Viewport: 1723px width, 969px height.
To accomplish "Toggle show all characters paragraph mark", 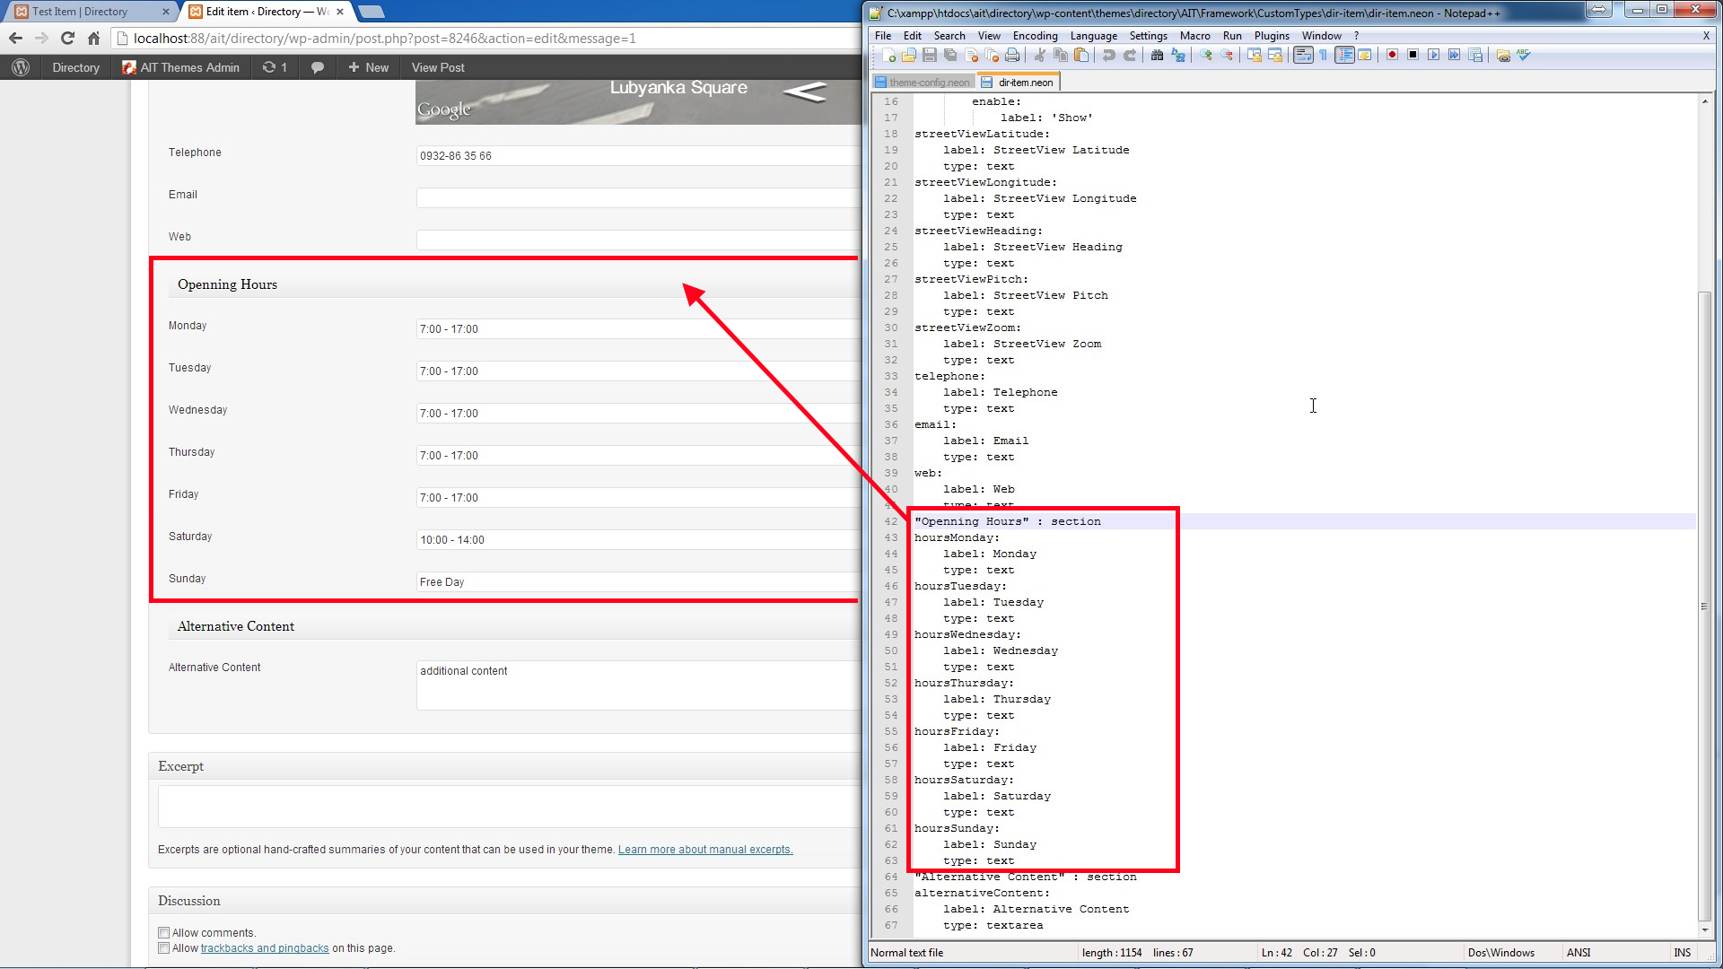I will [1323, 55].
